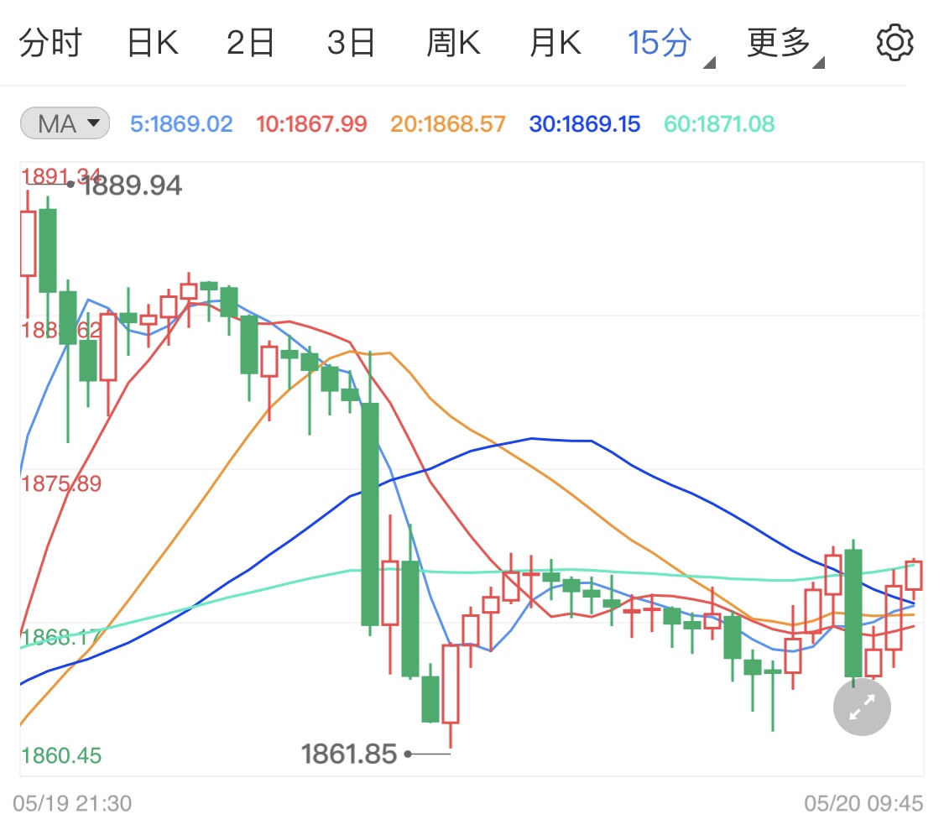The height and width of the screenshot is (825, 944).
Task: Click the MA20 value 20:1868.57
Action: click(448, 124)
